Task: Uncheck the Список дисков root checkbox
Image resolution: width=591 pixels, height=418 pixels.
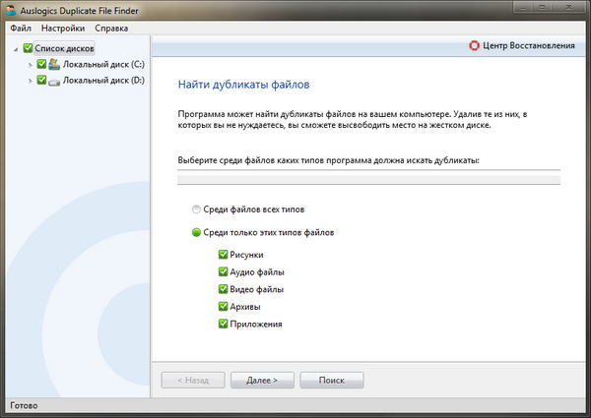Action: 27,48
